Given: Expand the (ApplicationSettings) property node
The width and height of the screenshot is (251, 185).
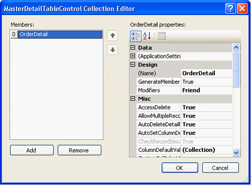Looking at the screenshot, I should pyautogui.click(x=133, y=56).
